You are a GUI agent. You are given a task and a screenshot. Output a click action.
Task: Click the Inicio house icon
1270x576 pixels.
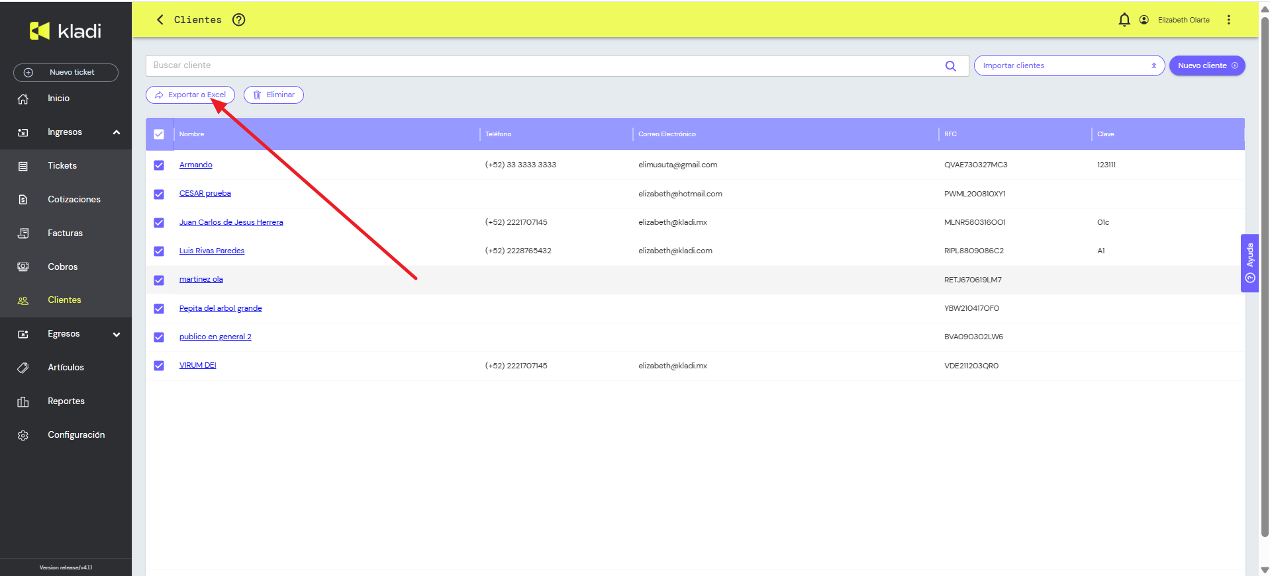(x=23, y=99)
